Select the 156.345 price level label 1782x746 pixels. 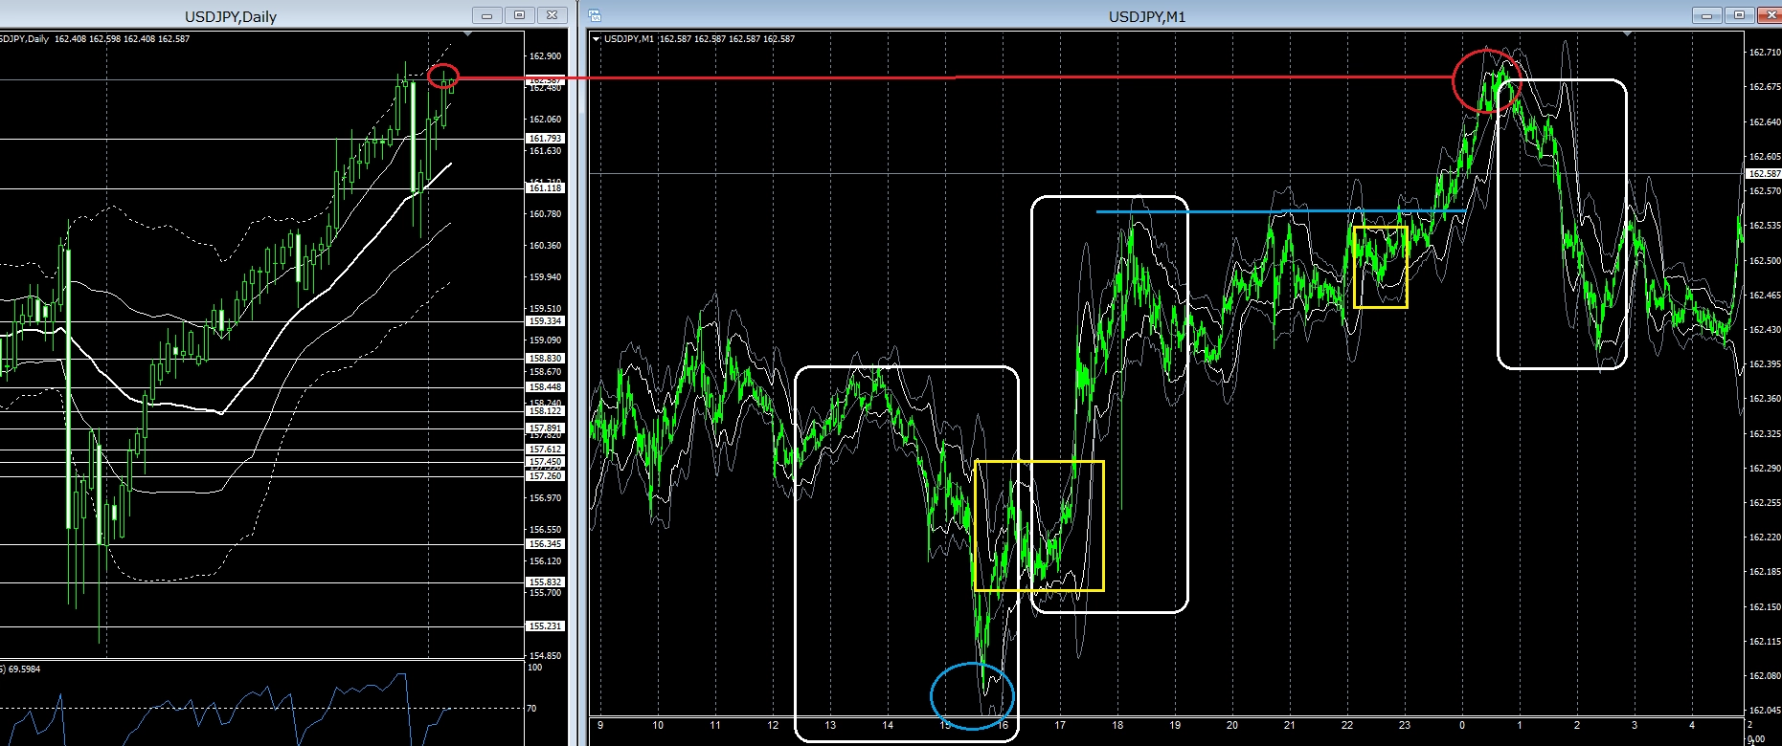pyautogui.click(x=545, y=544)
